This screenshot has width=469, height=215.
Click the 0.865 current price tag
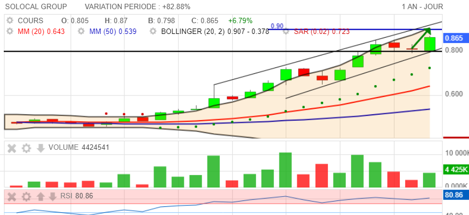pos(454,38)
